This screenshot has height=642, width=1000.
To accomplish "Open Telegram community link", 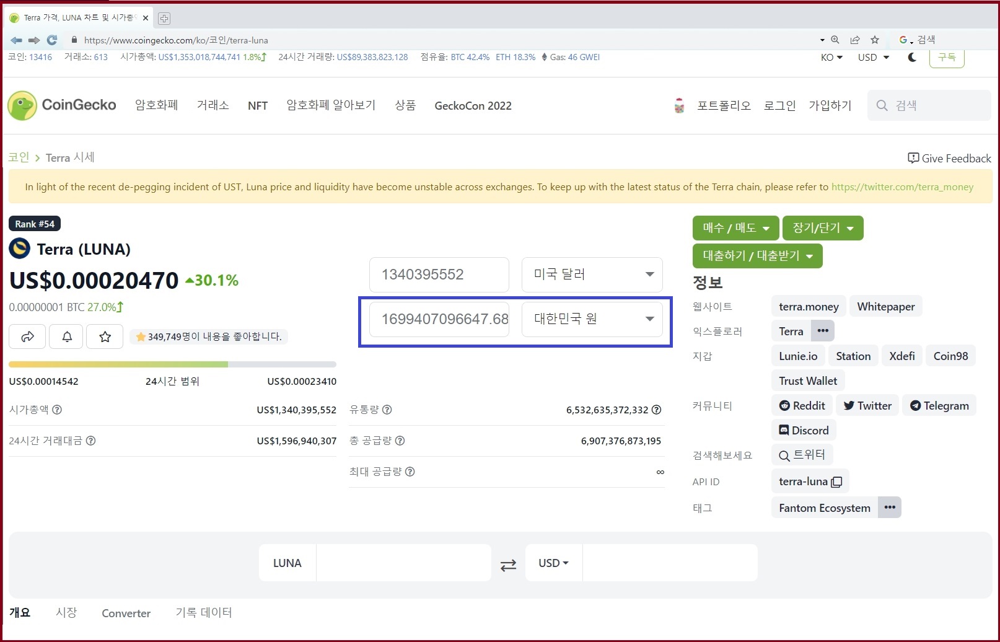I will 939,406.
